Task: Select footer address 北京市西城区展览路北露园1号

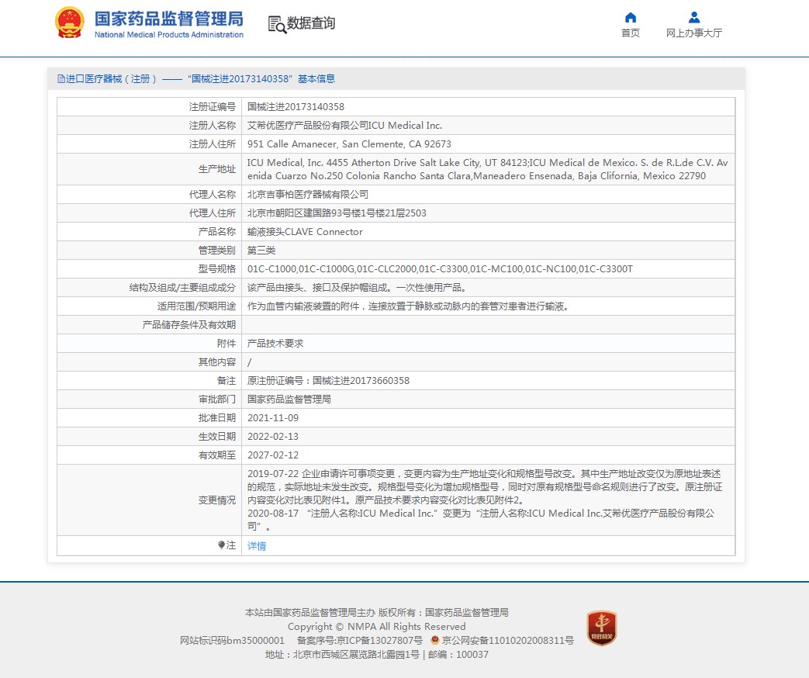Action: coord(356,654)
